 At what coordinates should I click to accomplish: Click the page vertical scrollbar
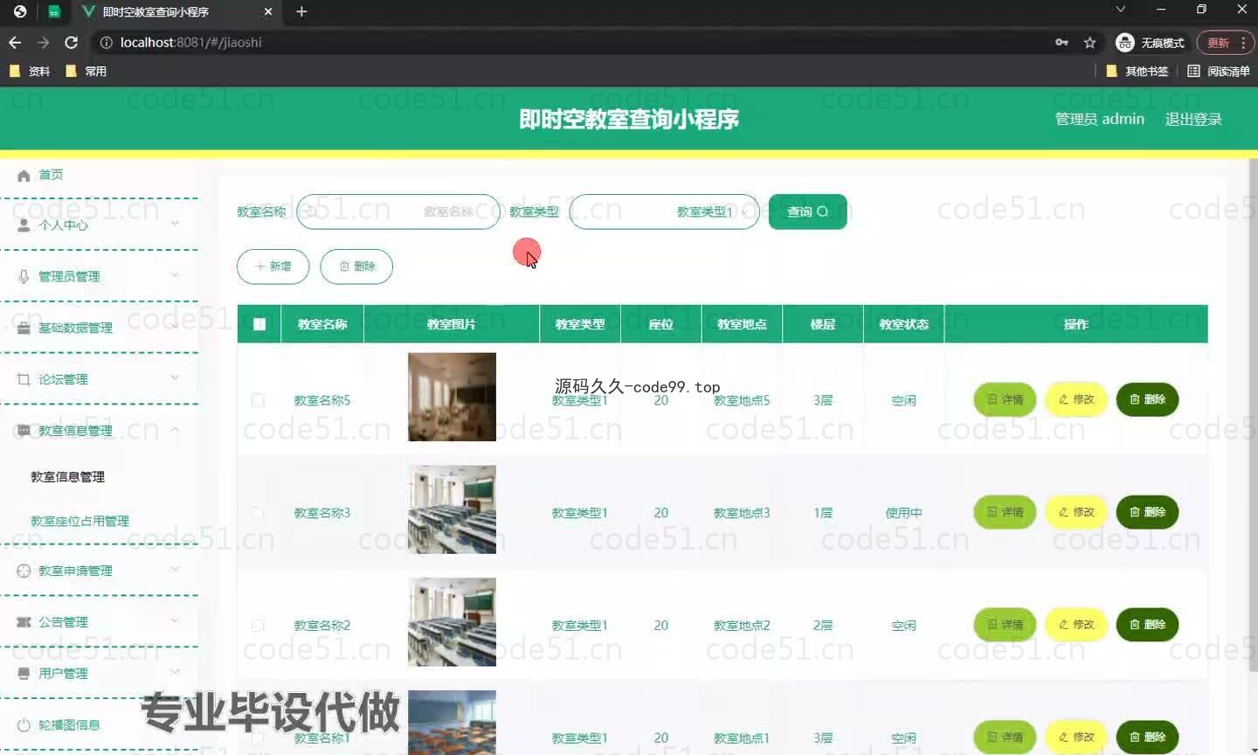tap(1253, 415)
